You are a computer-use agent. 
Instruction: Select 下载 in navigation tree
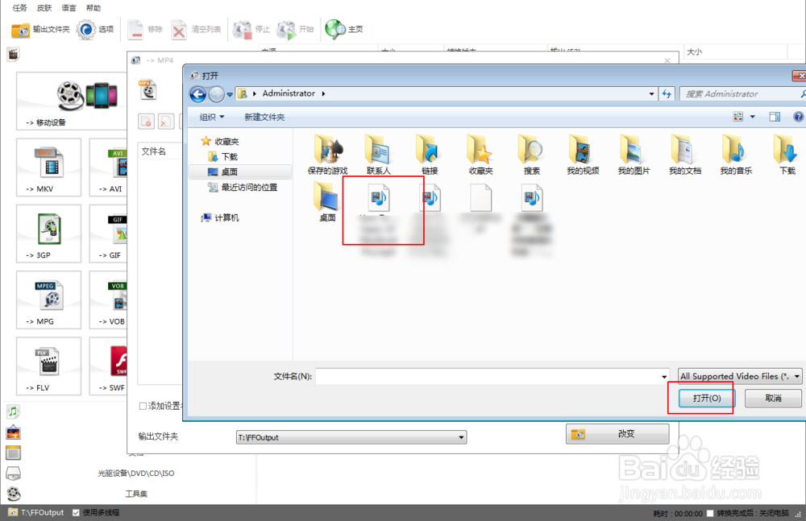coord(222,156)
